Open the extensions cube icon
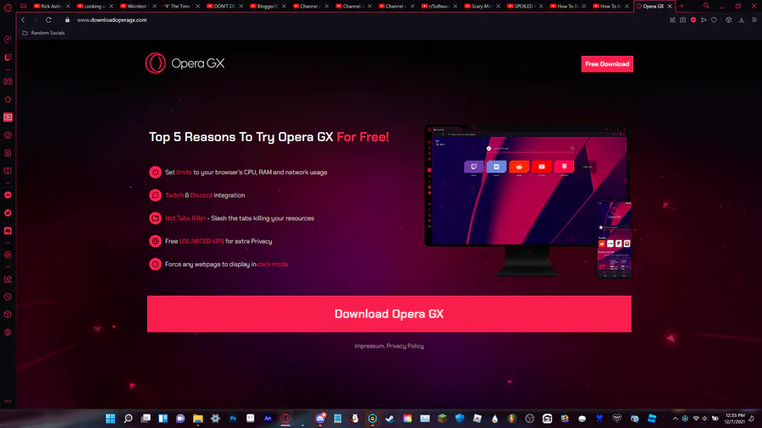Screen dimensions: 762x428 728,20
